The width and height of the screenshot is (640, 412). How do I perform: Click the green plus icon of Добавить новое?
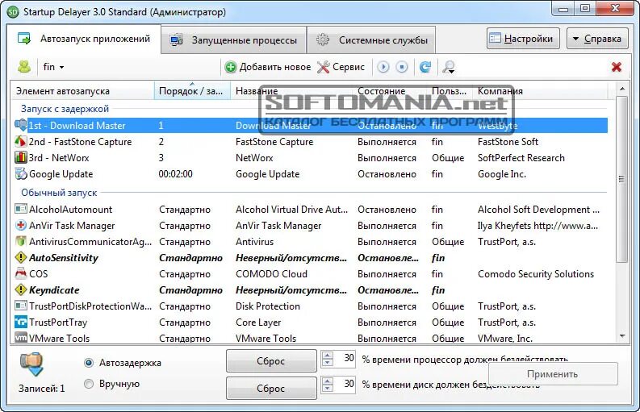[x=231, y=67]
